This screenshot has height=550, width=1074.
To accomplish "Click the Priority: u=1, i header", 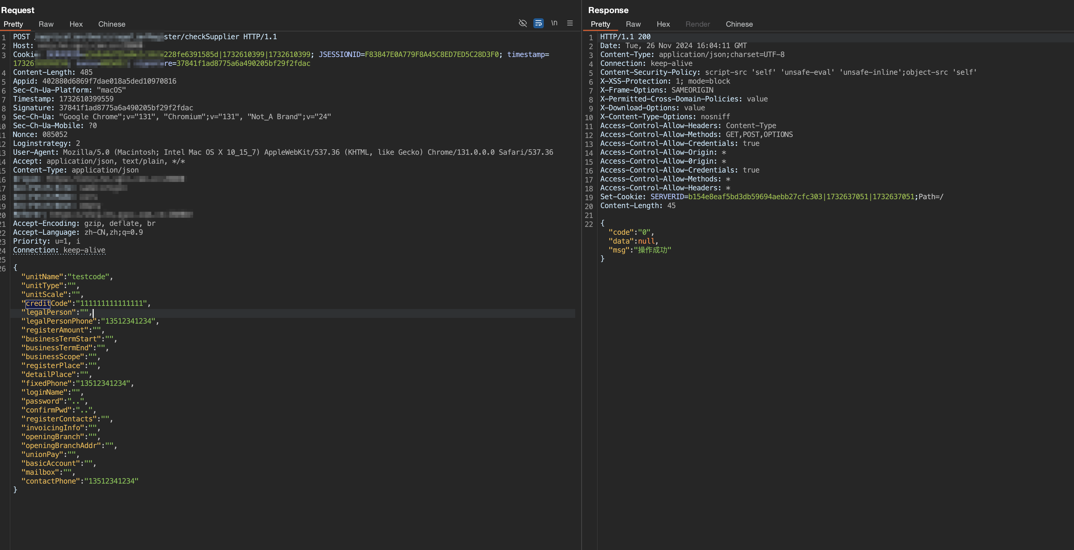I will click(x=47, y=241).
